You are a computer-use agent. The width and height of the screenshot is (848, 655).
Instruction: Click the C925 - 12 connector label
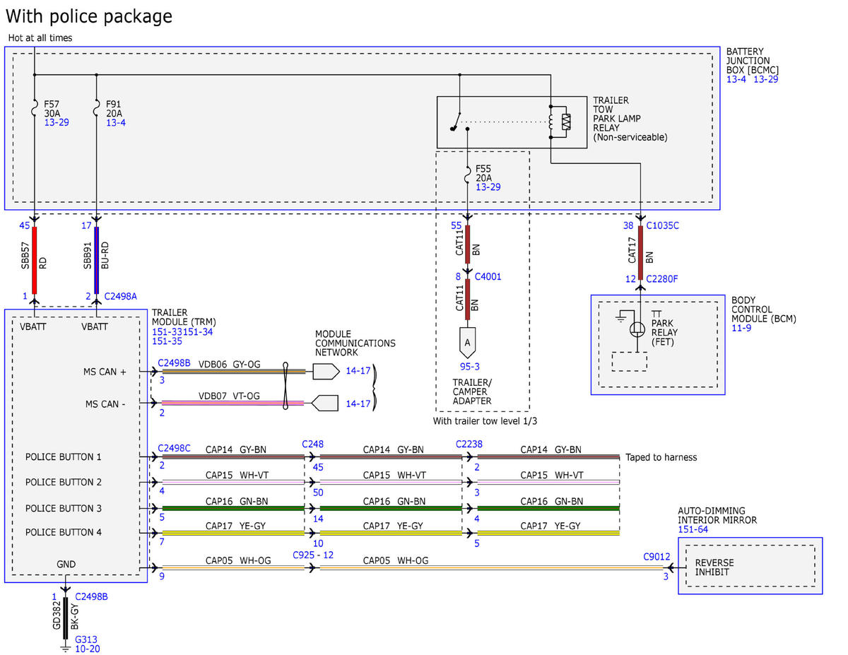tap(313, 555)
